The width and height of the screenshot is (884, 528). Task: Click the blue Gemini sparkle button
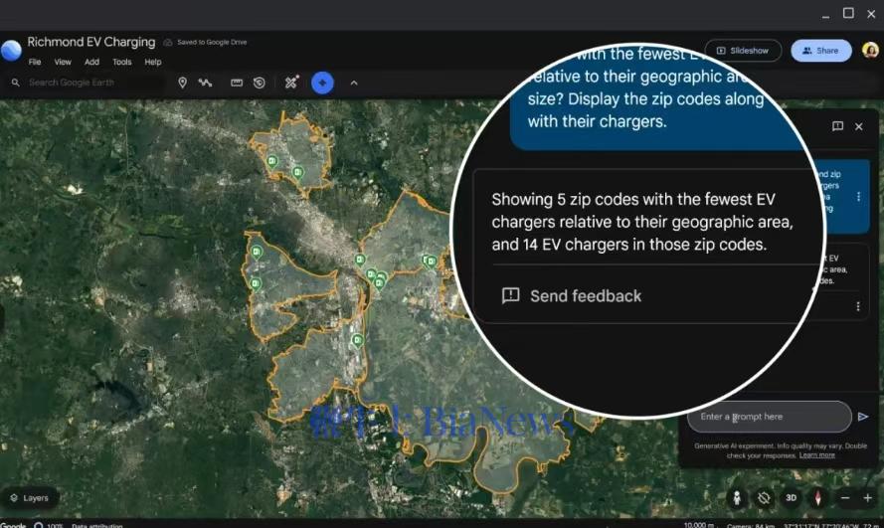tap(322, 83)
